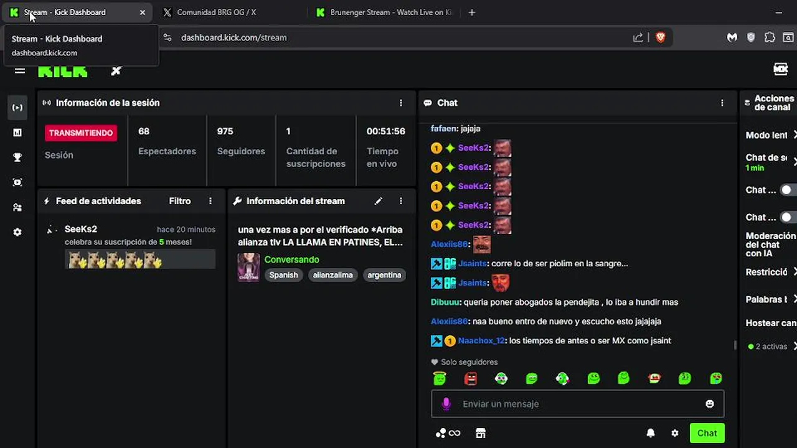Image resolution: width=797 pixels, height=448 pixels.
Task: Click Naachox_12 username in chat
Action: tap(481, 340)
